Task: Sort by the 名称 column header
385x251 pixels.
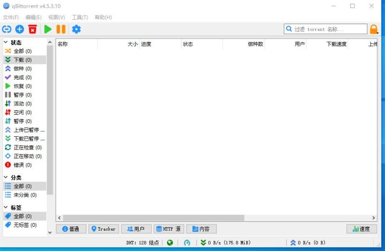Action: pos(77,44)
